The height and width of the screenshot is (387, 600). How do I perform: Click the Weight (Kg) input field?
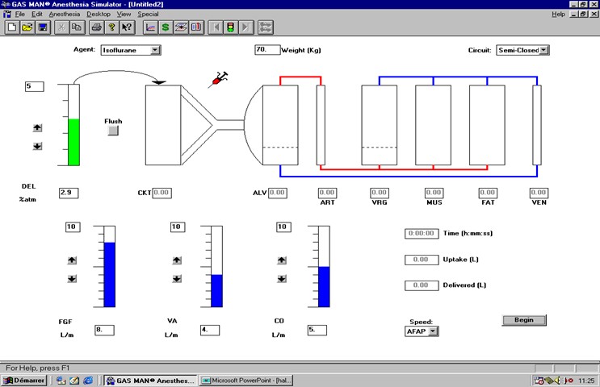266,50
